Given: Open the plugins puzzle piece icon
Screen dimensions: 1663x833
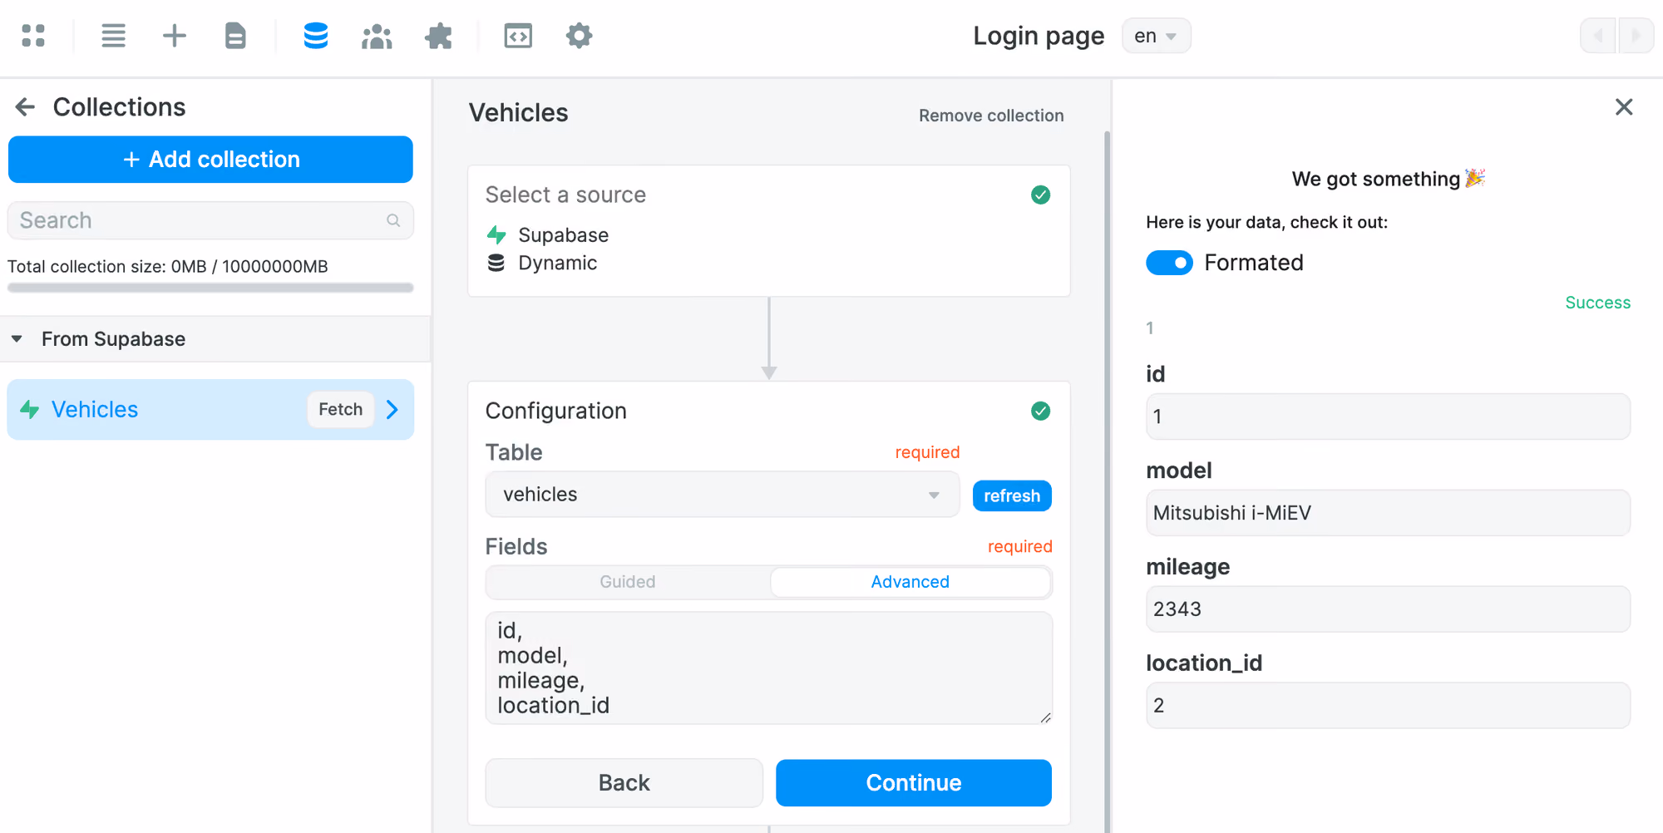Looking at the screenshot, I should click(x=438, y=36).
